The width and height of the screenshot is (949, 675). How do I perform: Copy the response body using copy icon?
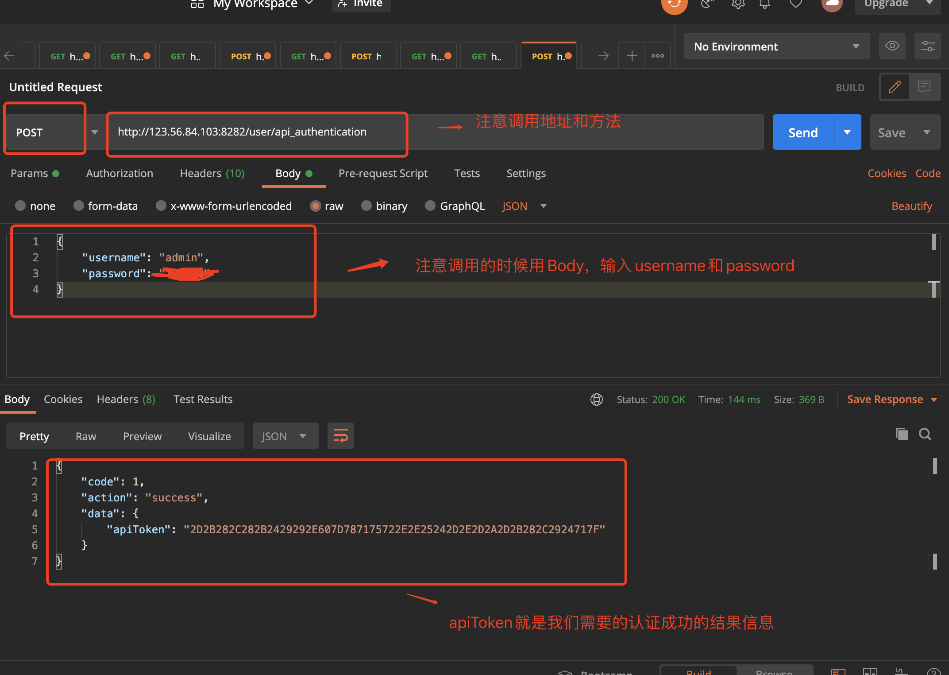[x=902, y=434]
